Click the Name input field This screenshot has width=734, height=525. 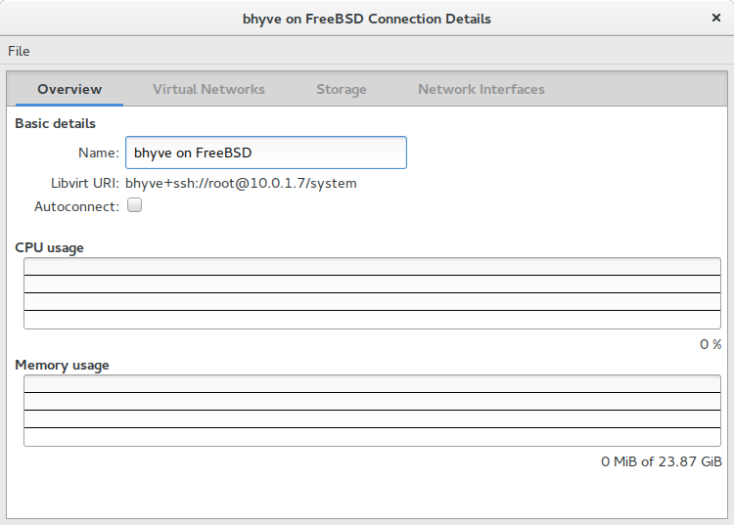[266, 153]
